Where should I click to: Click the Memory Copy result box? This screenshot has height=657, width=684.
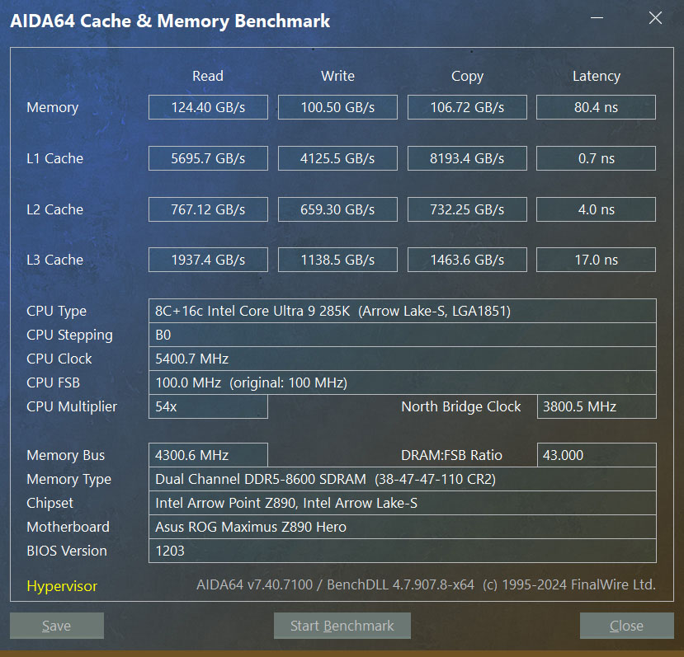(x=467, y=107)
